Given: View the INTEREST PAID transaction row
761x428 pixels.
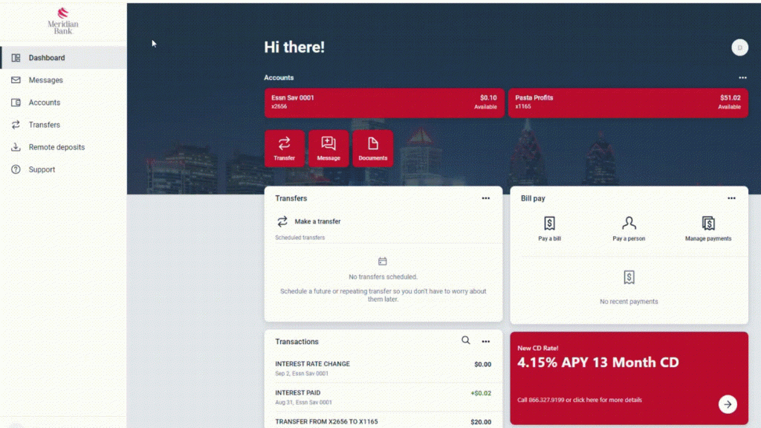Looking at the screenshot, I should click(x=383, y=397).
